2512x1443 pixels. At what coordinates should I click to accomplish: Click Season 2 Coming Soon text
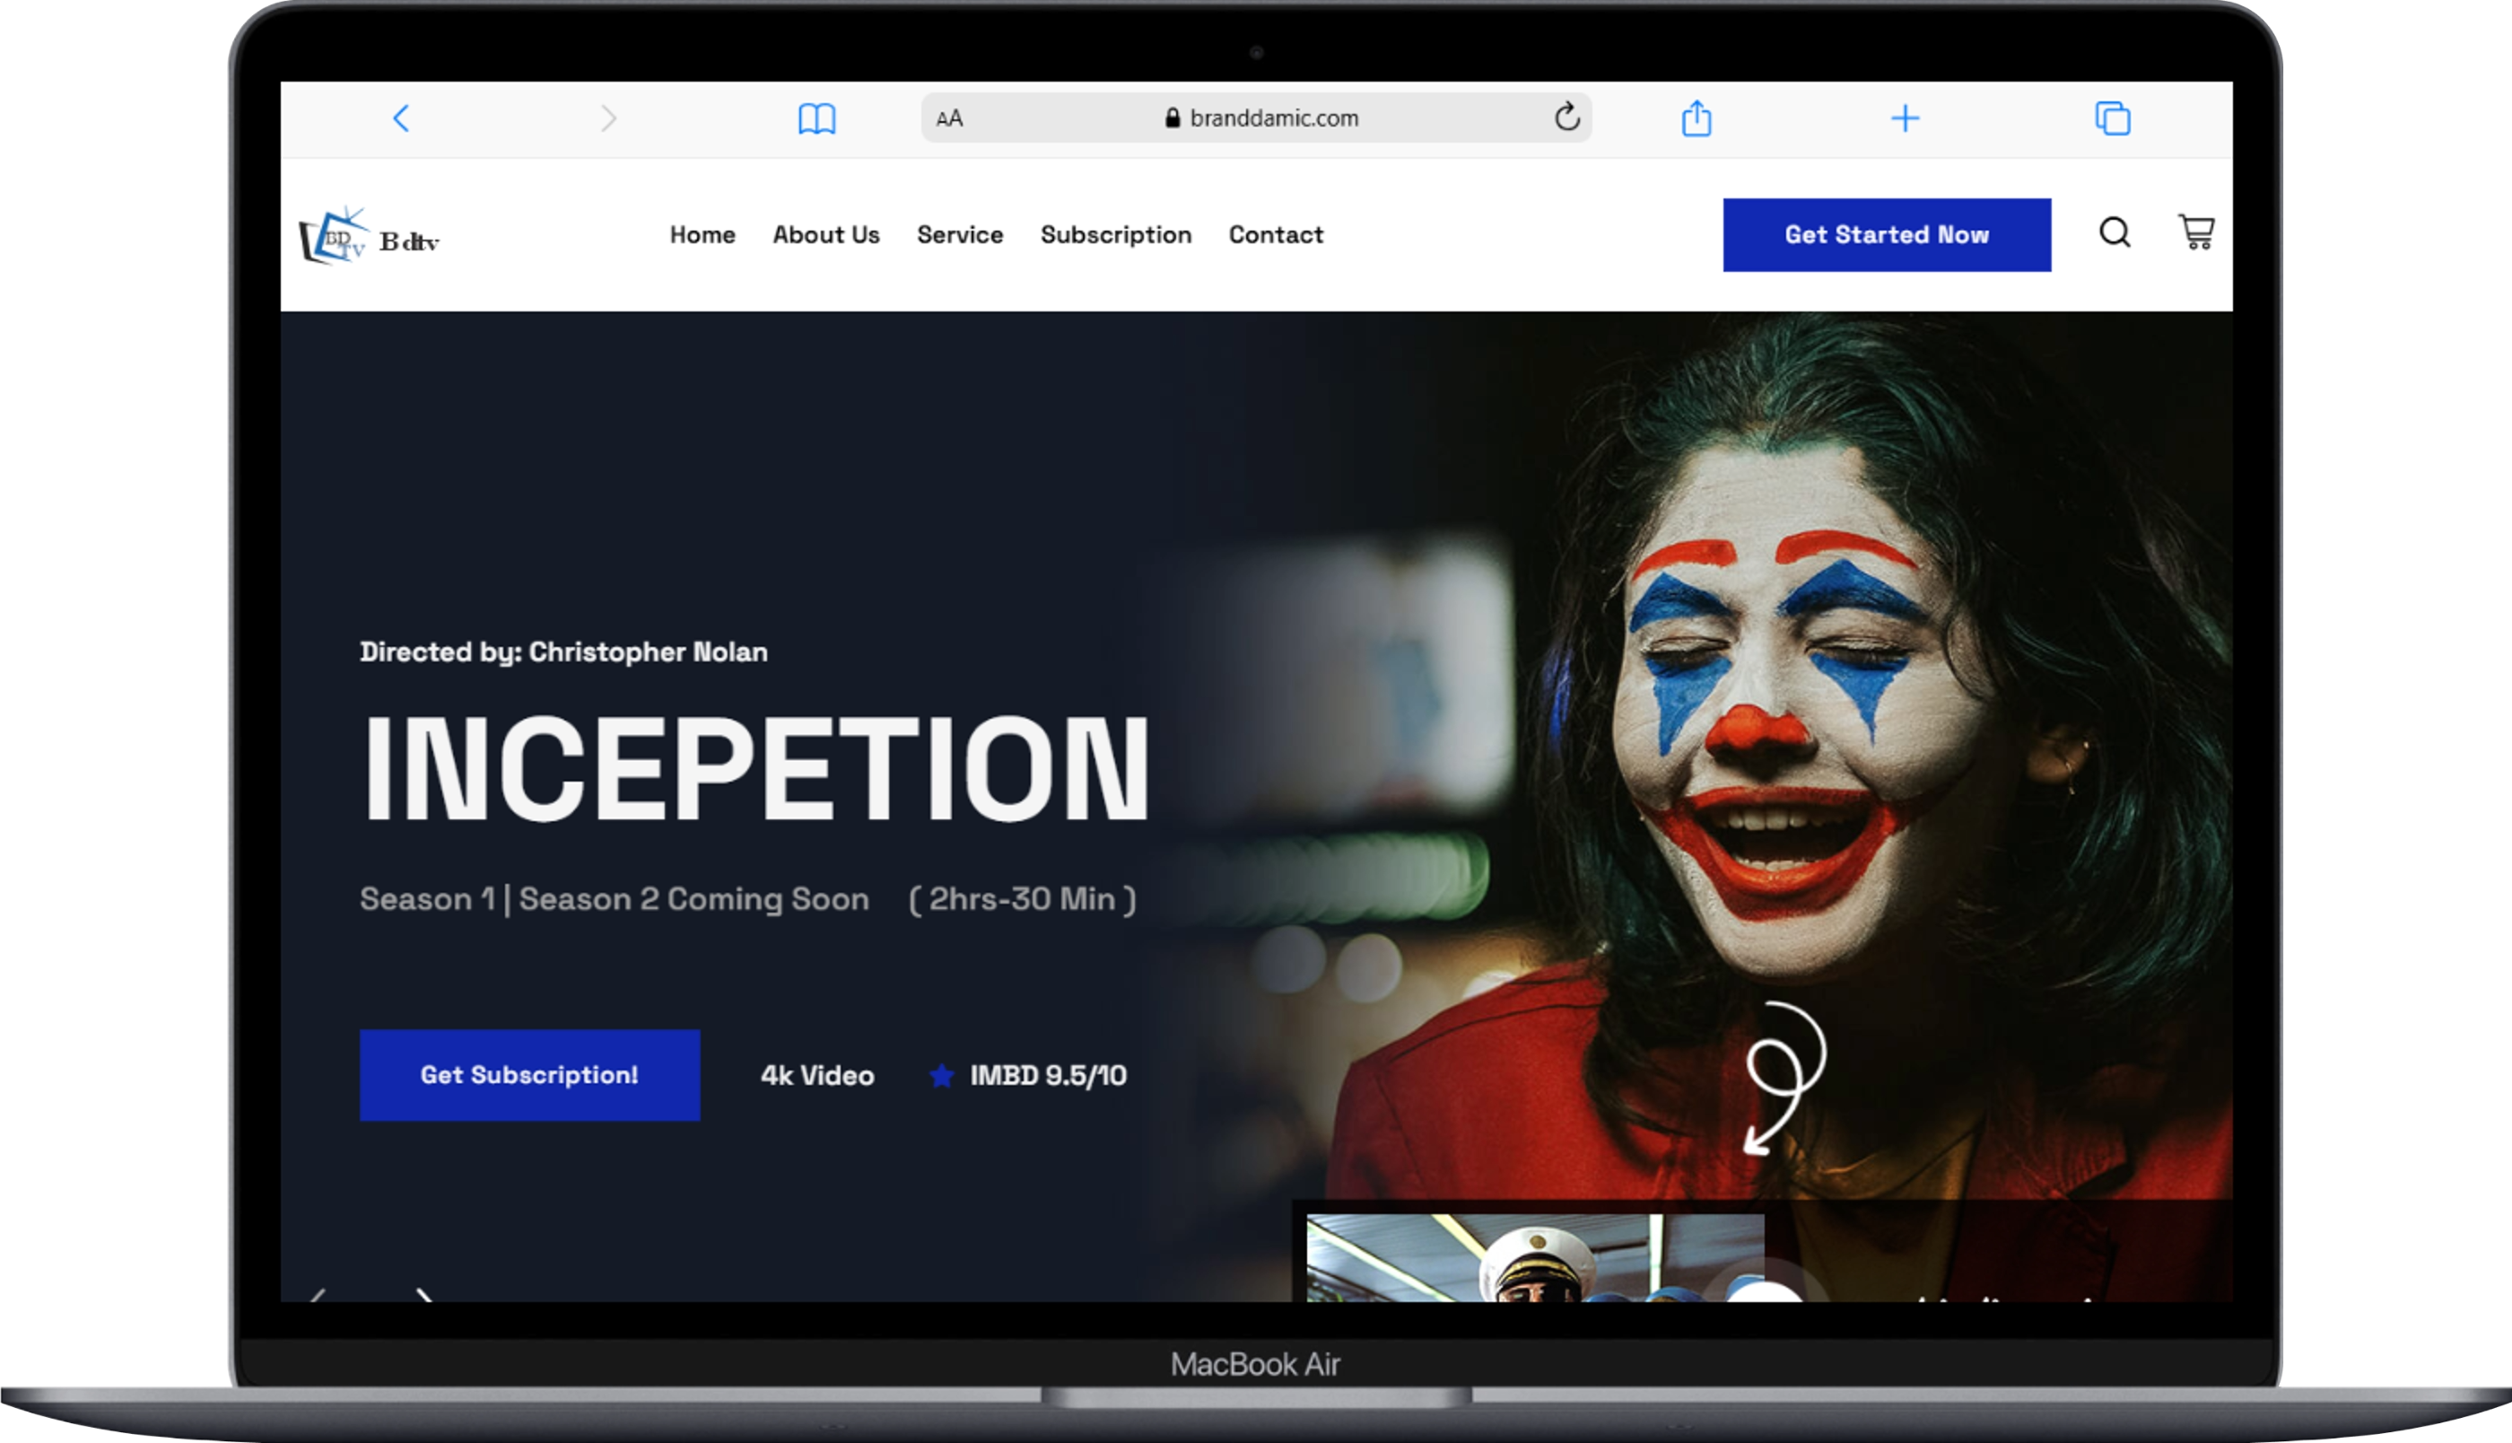tap(693, 900)
